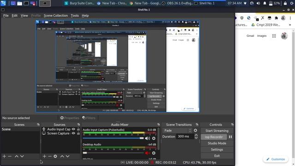Click the Audio Mixer vertical scrollbar

click(159, 139)
